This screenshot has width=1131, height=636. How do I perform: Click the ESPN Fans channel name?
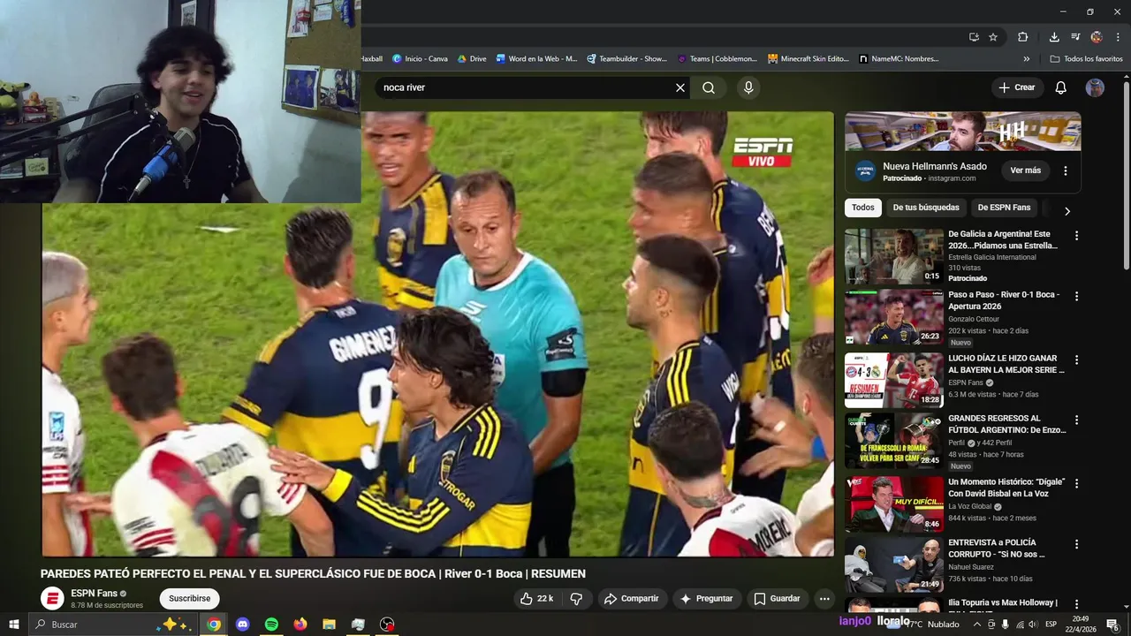click(x=94, y=594)
